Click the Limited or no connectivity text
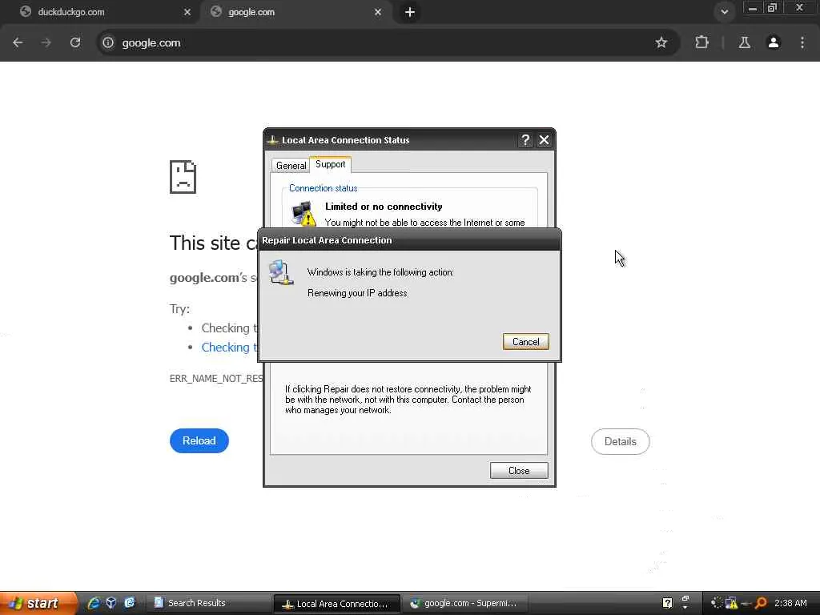 coord(384,207)
